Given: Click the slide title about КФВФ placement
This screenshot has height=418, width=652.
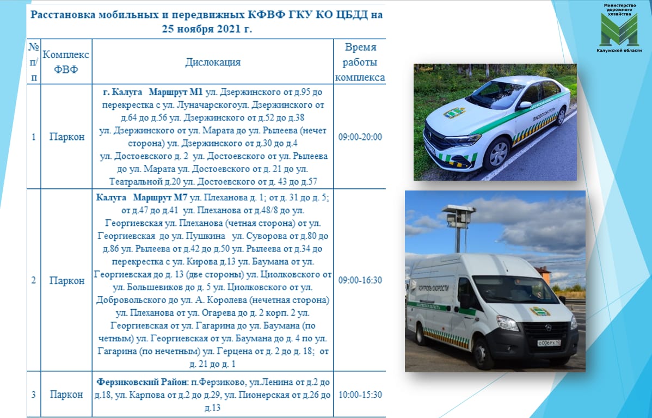Looking at the screenshot, I should coord(206,22).
